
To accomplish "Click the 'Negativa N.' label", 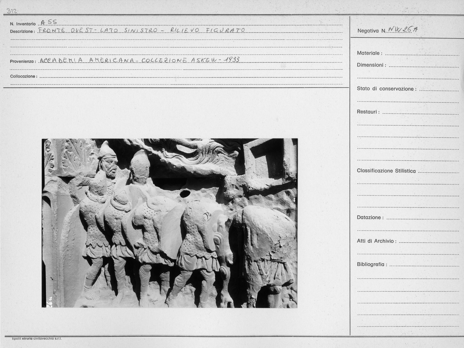I will (372, 30).
